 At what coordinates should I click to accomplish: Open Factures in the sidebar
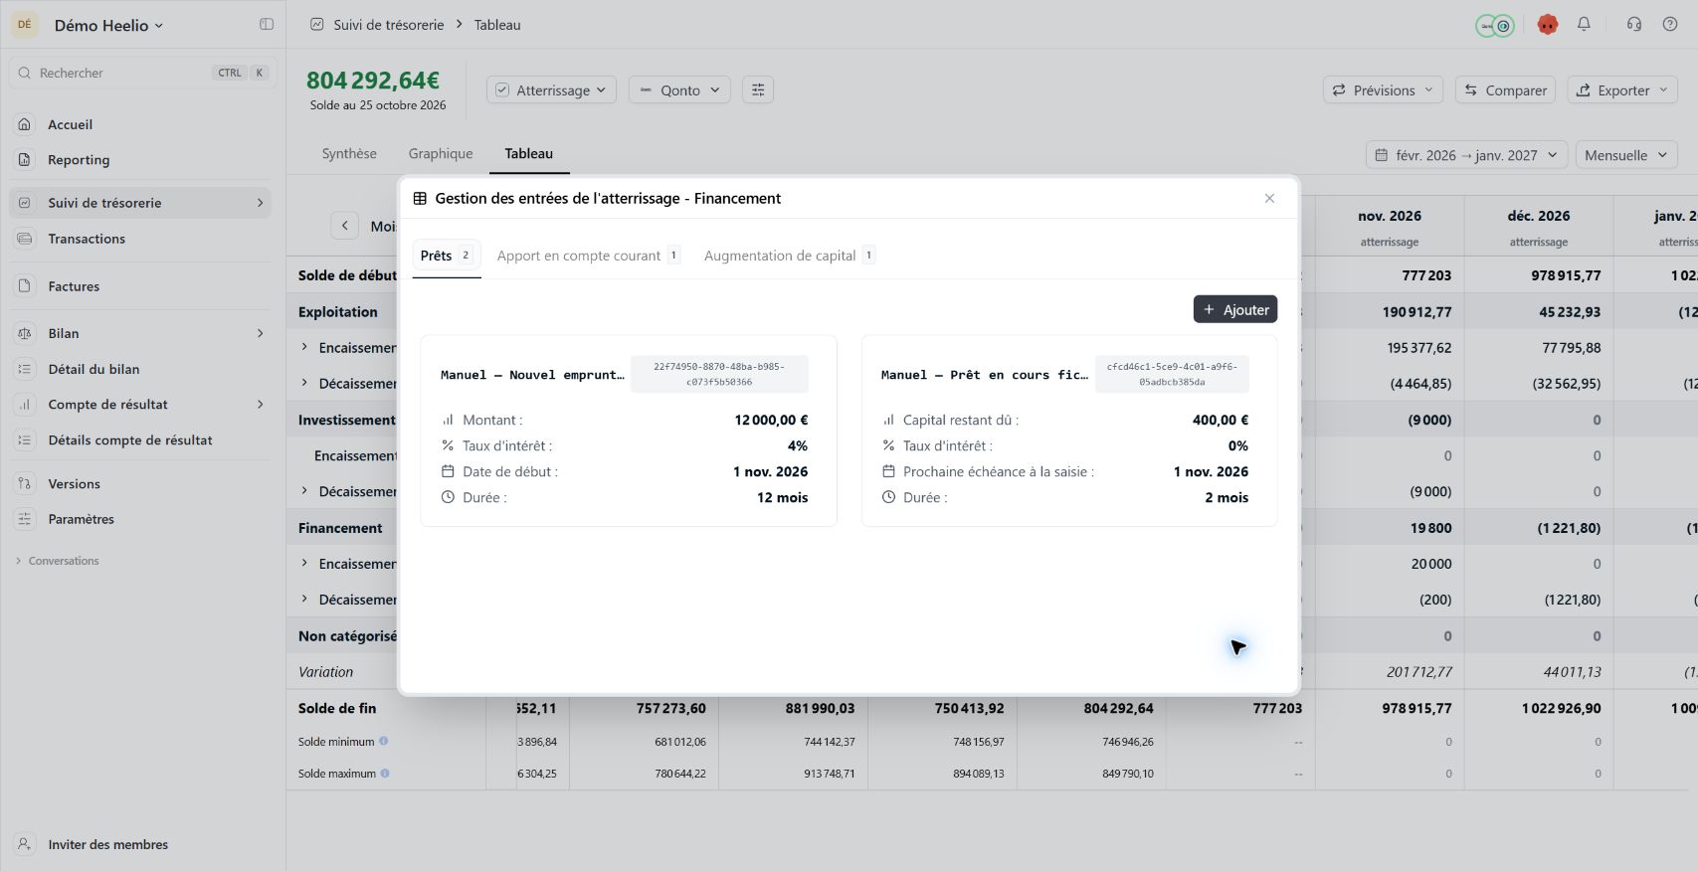139,286
